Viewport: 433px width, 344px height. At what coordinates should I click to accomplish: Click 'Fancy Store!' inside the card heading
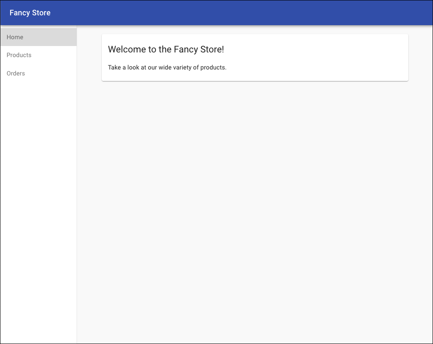coord(199,49)
